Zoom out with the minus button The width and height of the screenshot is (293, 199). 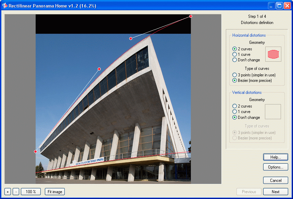pos(16,192)
